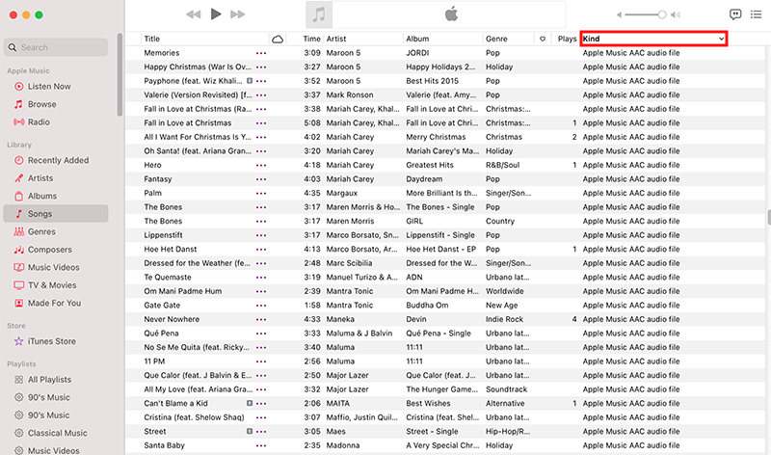Open the Classical Music playlist
This screenshot has width=771, height=455.
pos(56,433)
